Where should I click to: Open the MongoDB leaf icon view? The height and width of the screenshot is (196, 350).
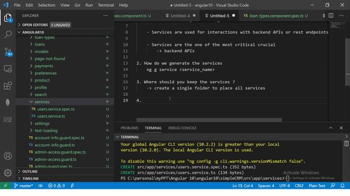click(x=8, y=102)
